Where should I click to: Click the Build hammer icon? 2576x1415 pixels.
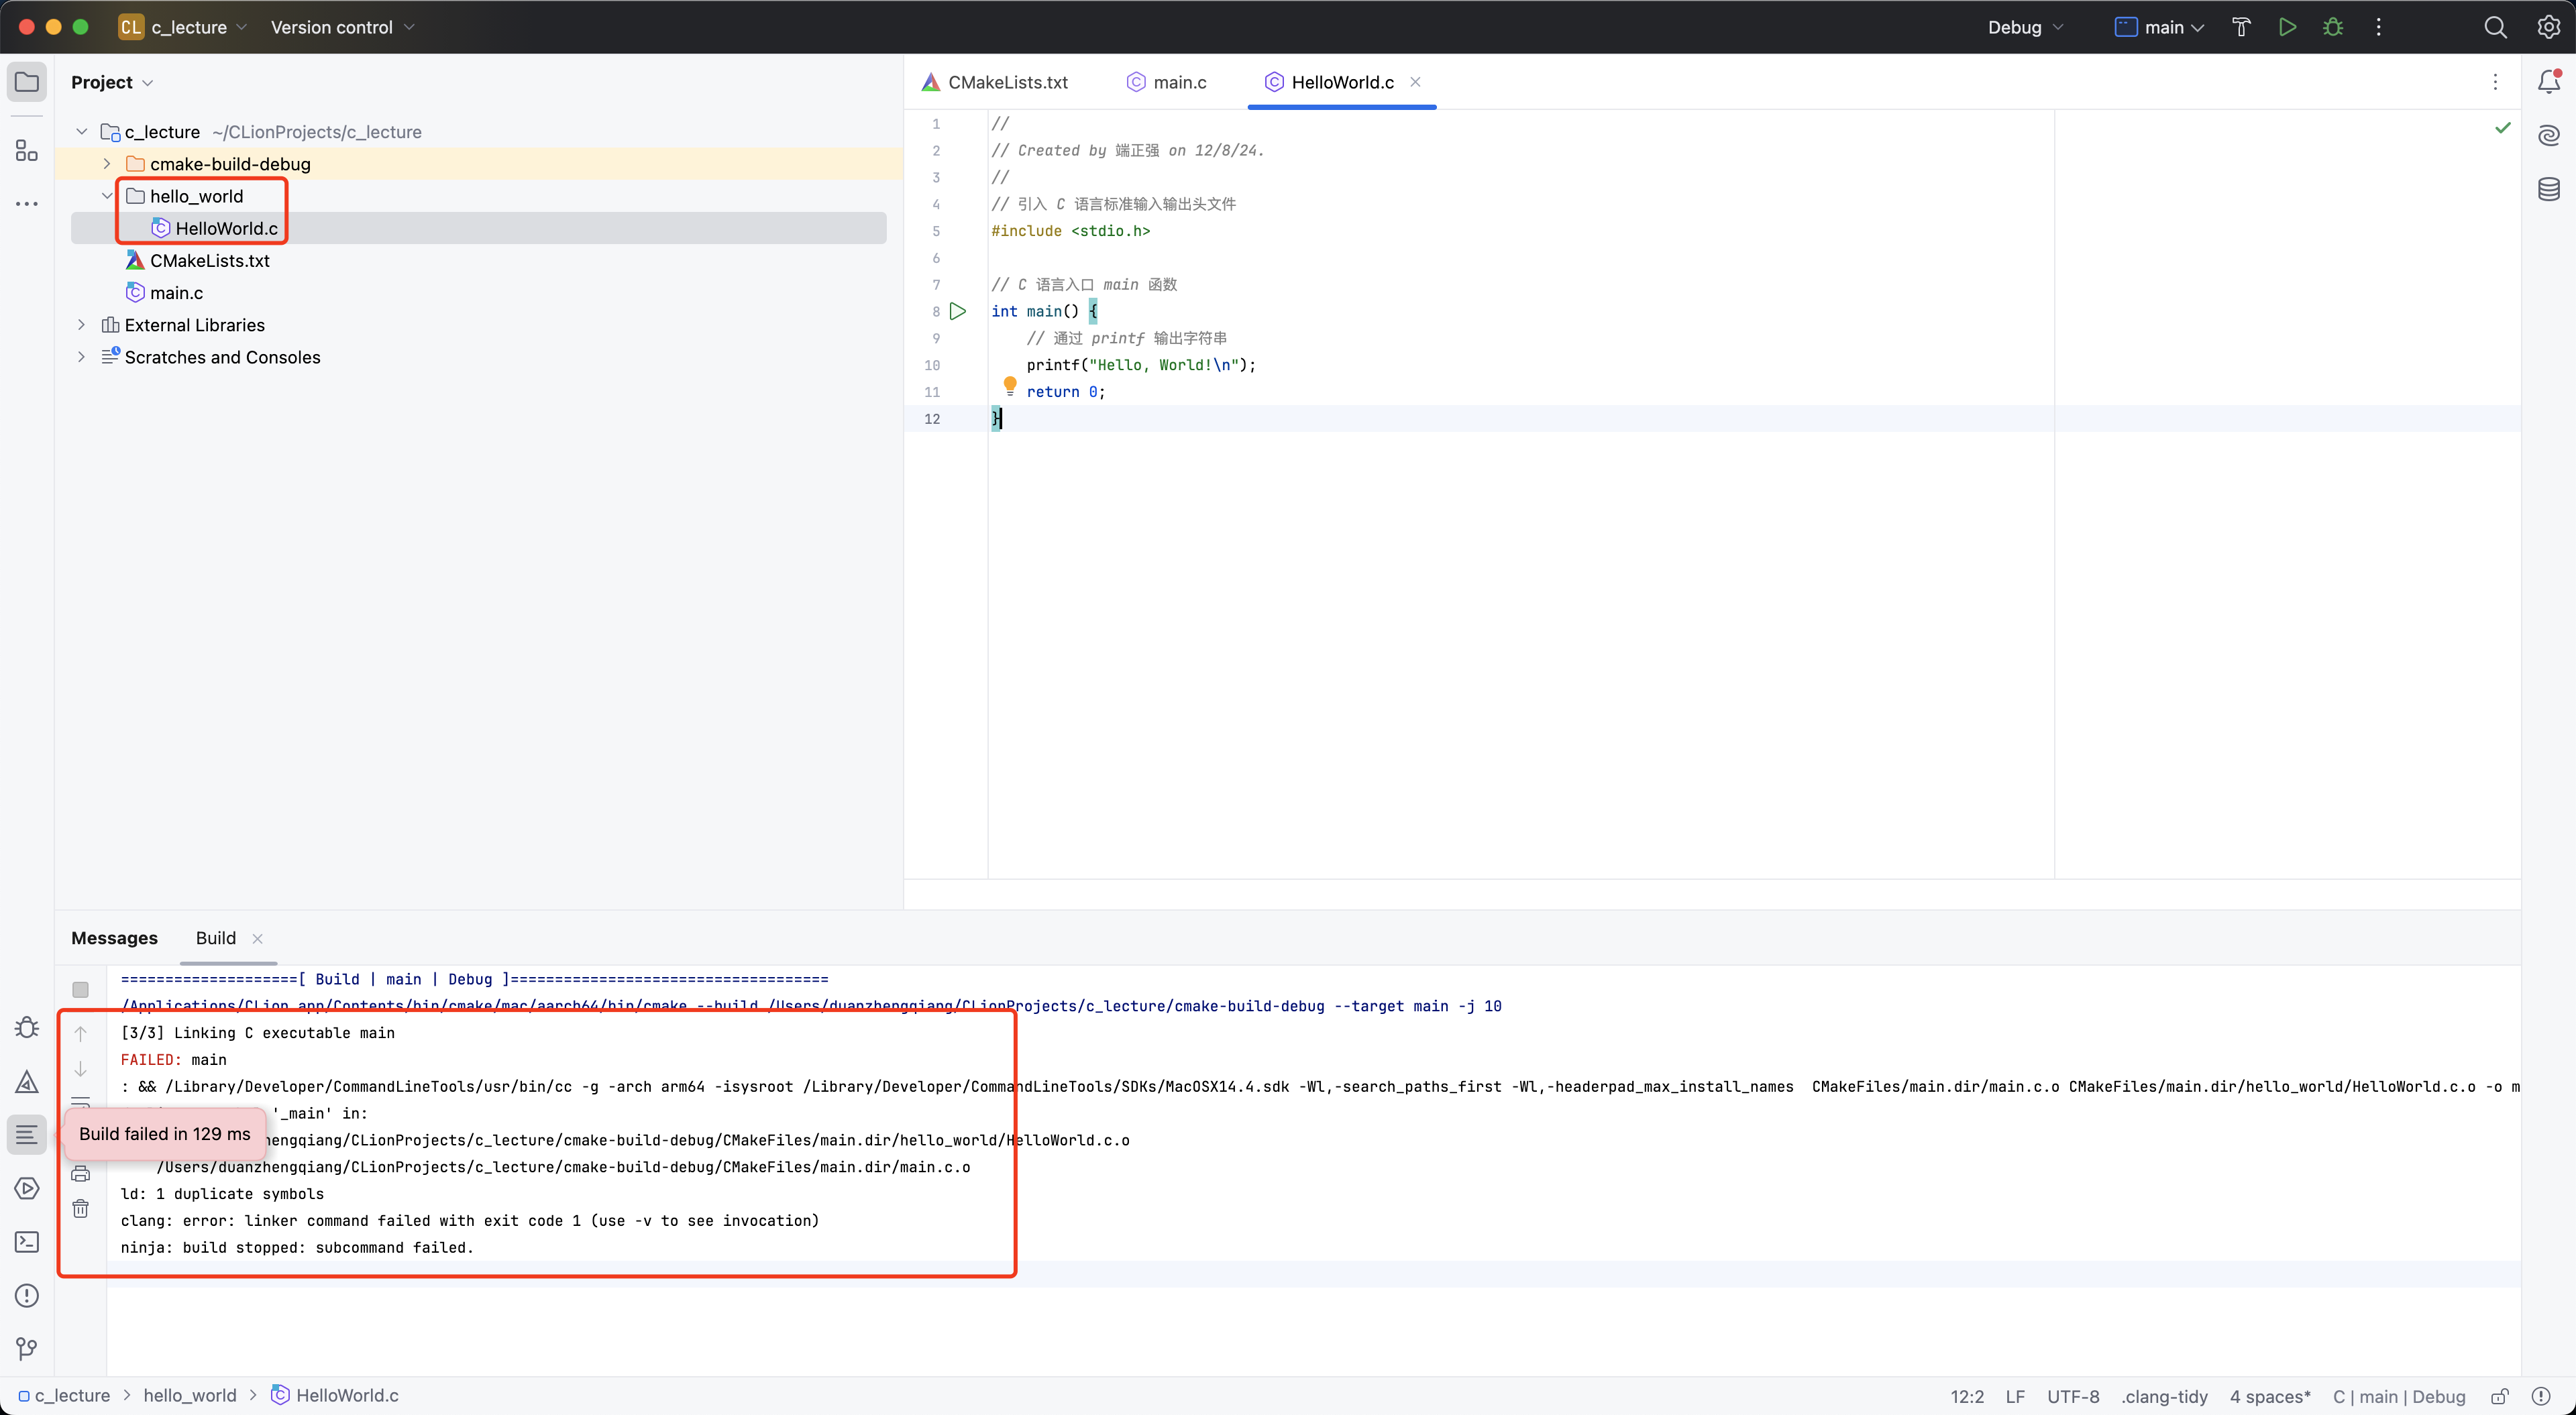(2241, 27)
